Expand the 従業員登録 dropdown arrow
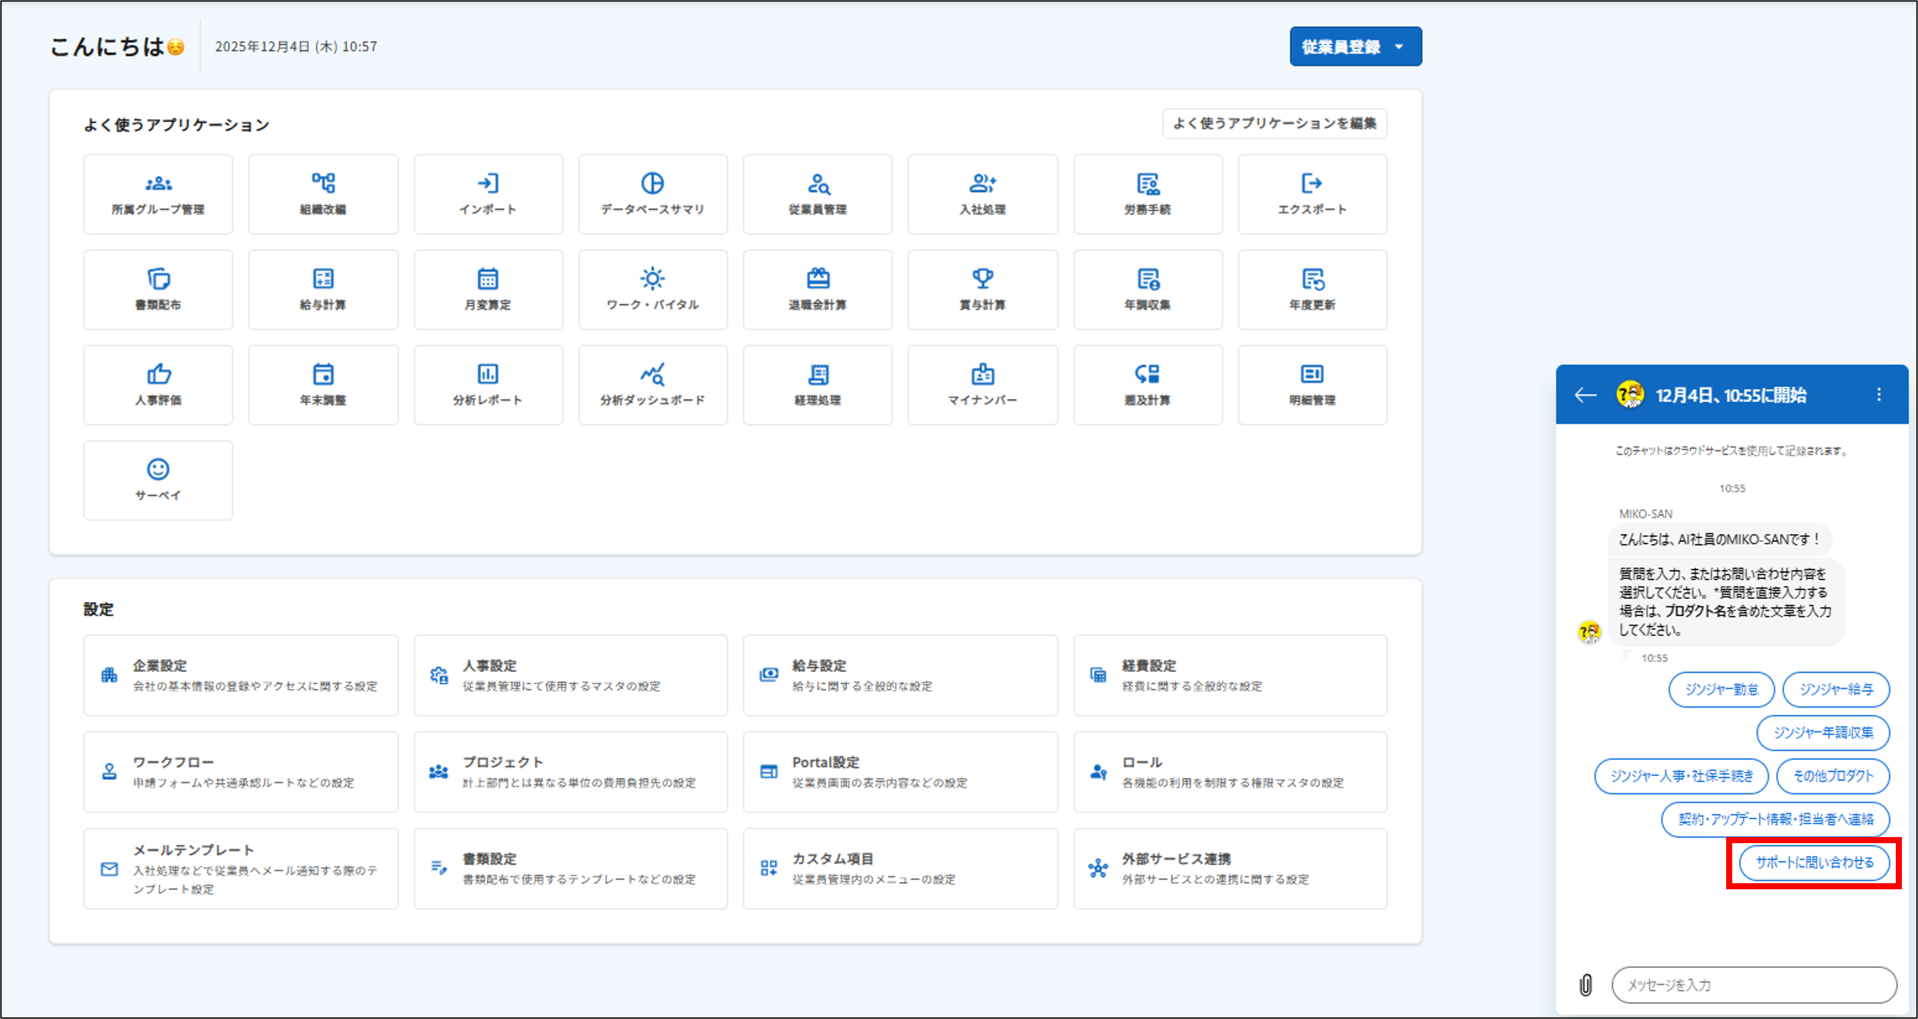The width and height of the screenshot is (1918, 1019). [1399, 47]
